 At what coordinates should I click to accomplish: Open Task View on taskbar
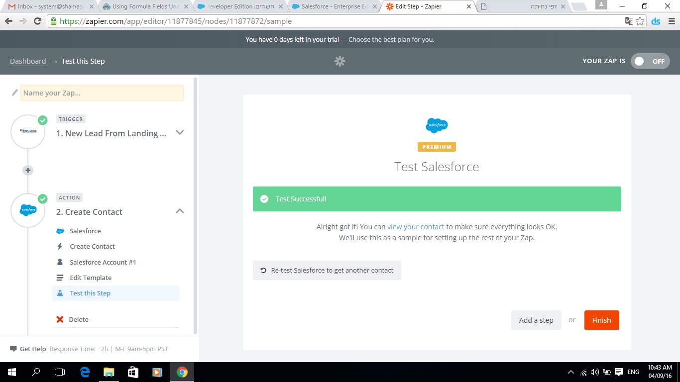(x=60, y=372)
